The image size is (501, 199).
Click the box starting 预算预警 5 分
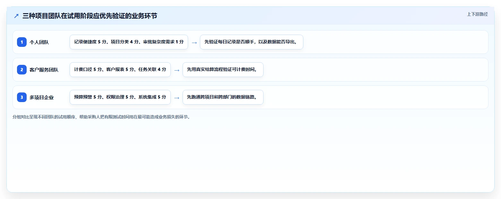tap(120, 97)
